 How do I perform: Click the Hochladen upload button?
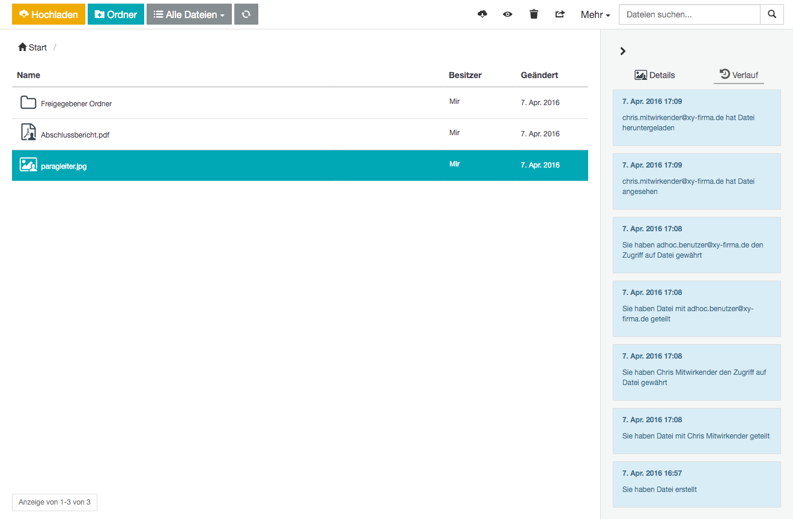click(49, 14)
